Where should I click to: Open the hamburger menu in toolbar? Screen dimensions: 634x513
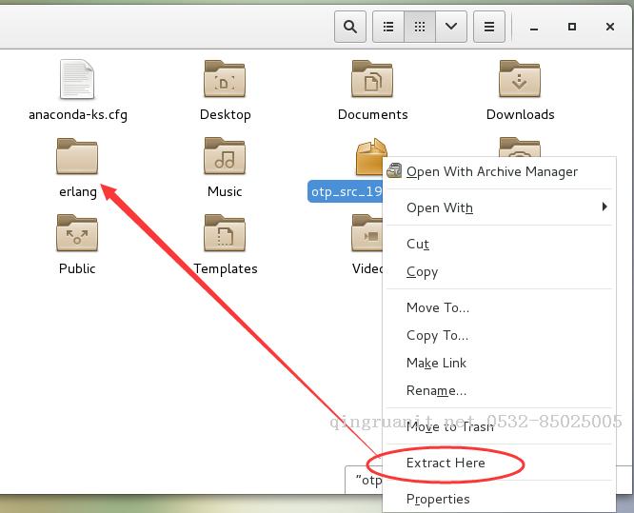pyautogui.click(x=489, y=28)
